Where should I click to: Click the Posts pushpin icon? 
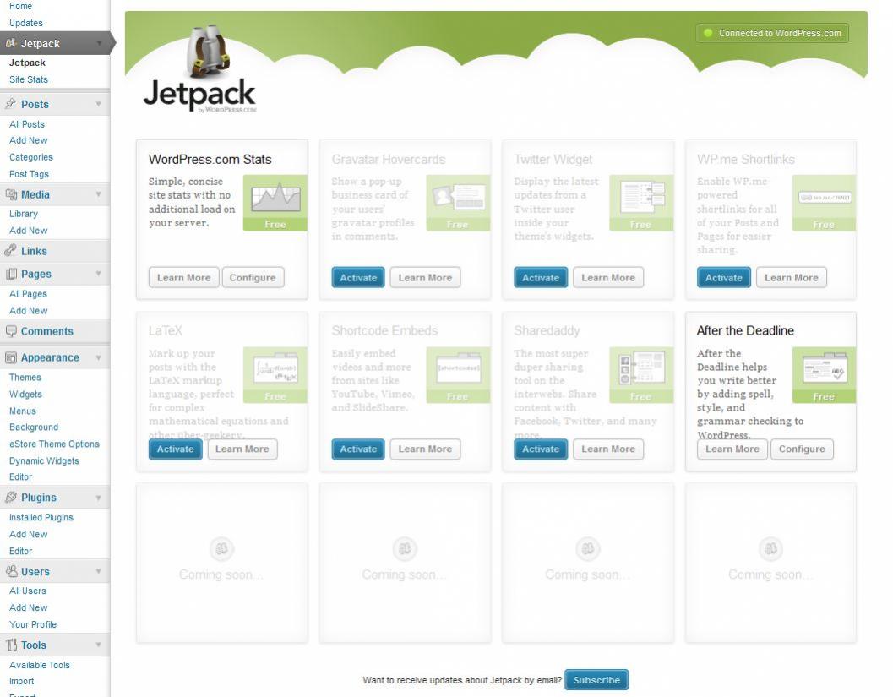pos(10,104)
